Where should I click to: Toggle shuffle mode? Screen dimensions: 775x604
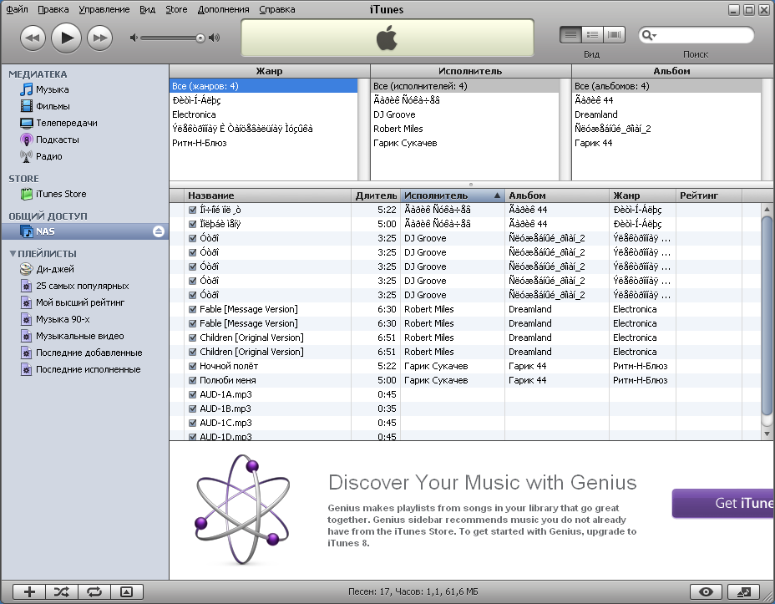62,591
